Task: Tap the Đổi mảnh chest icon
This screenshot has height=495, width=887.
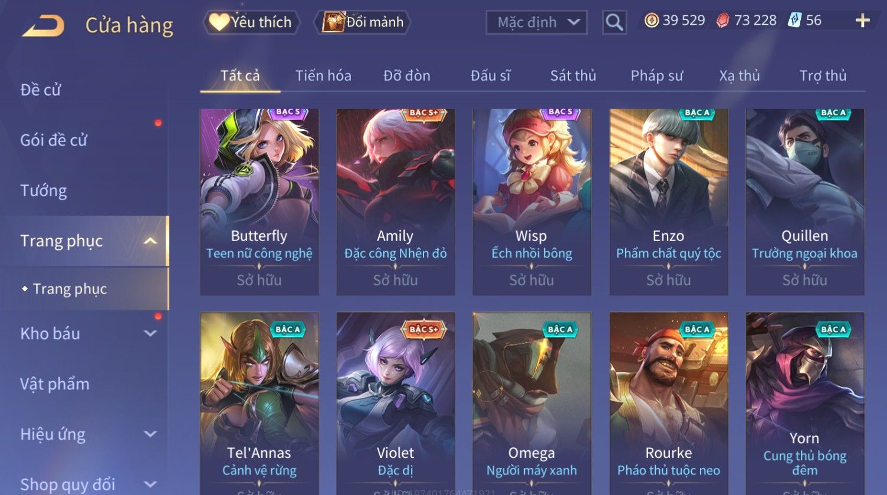Action: click(333, 22)
